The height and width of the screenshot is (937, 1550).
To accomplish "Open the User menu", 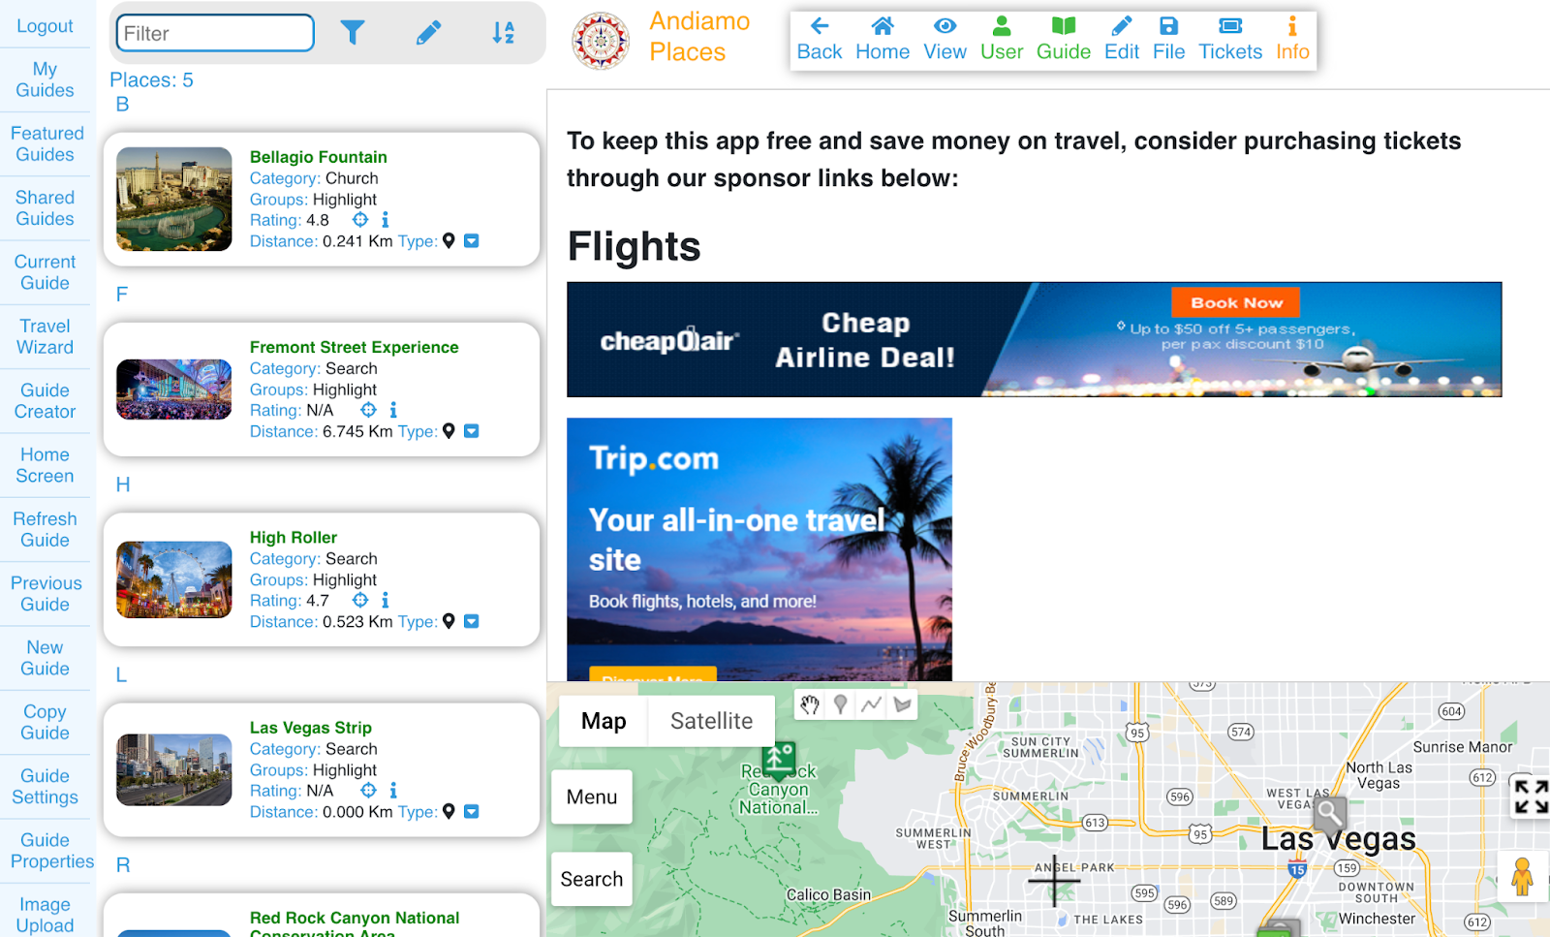I will [1002, 40].
